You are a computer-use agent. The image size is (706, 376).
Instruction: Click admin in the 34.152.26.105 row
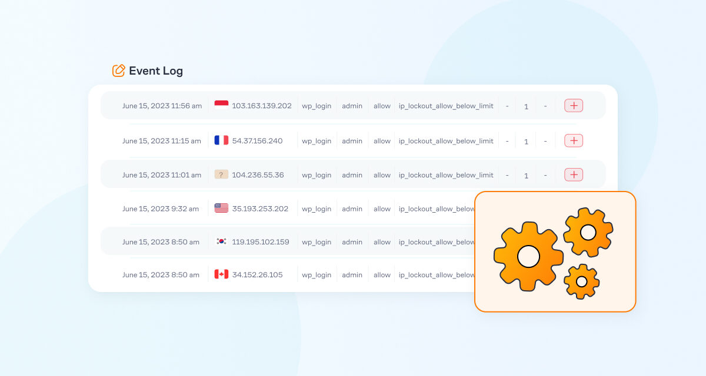click(x=352, y=275)
